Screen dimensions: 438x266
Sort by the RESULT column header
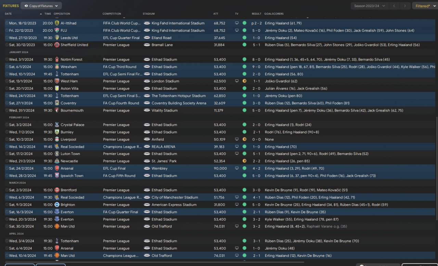click(256, 14)
